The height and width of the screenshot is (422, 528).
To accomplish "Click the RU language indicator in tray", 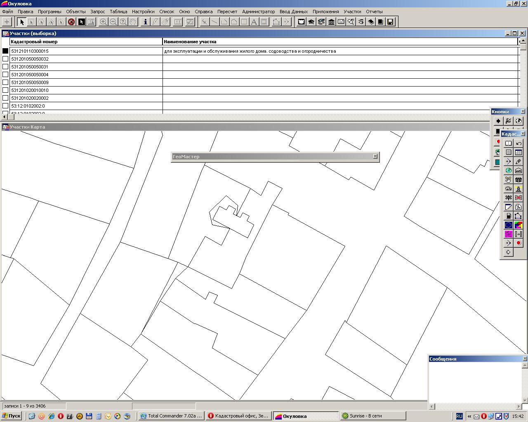I will pyautogui.click(x=459, y=416).
